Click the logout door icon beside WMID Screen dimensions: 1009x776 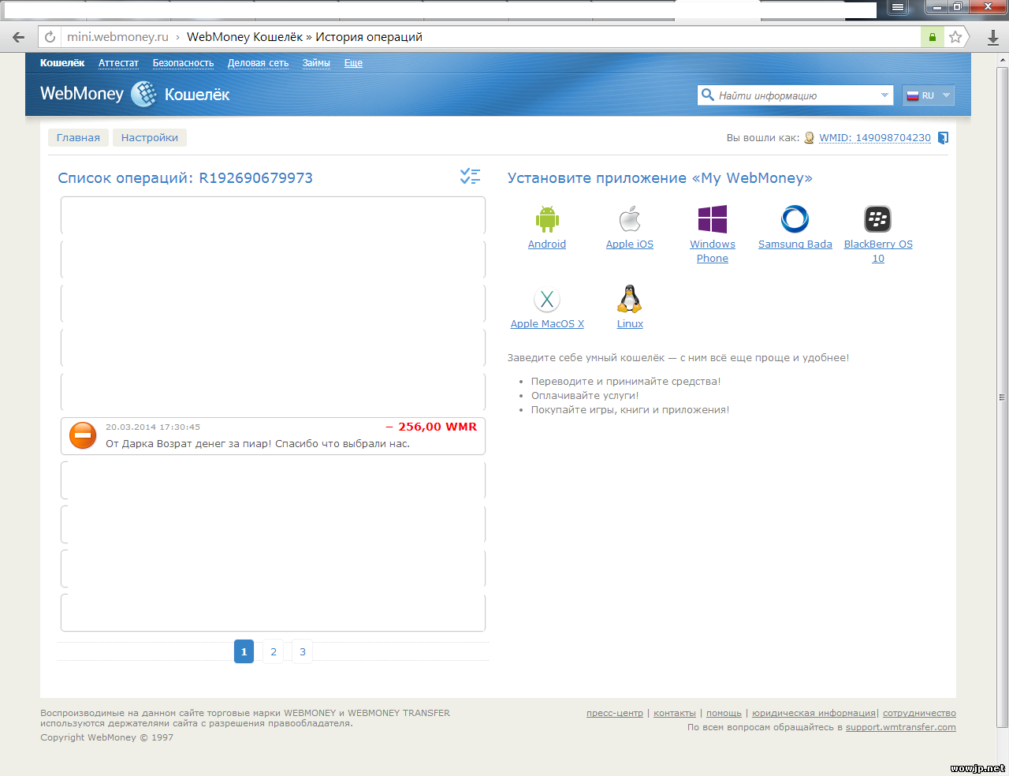tap(943, 138)
